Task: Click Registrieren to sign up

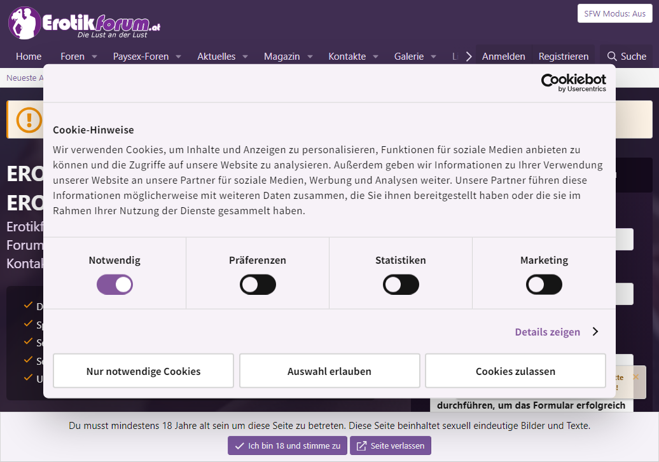Action: (x=564, y=57)
